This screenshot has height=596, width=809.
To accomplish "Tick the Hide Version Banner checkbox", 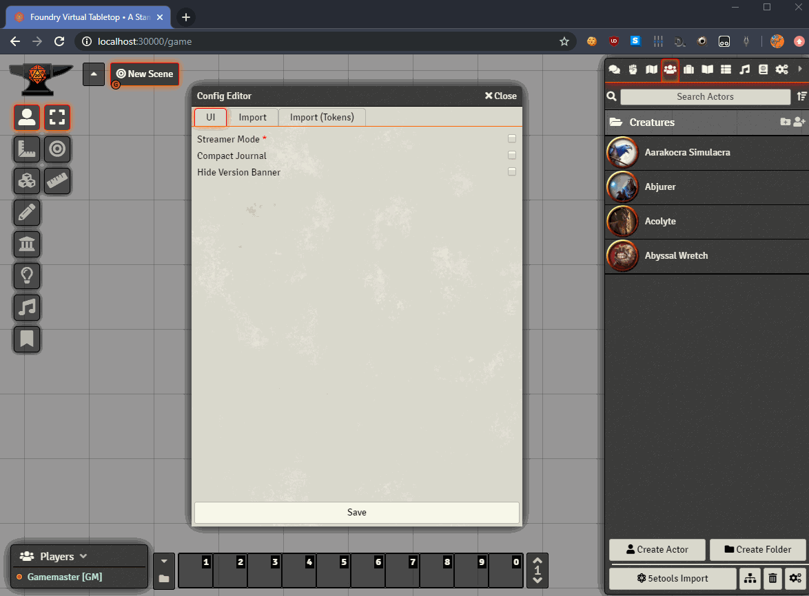I will 512,172.
